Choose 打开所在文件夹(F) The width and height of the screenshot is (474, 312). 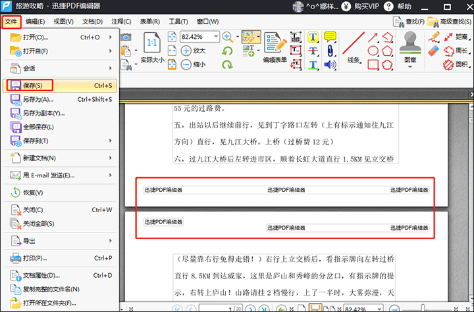tap(60, 303)
